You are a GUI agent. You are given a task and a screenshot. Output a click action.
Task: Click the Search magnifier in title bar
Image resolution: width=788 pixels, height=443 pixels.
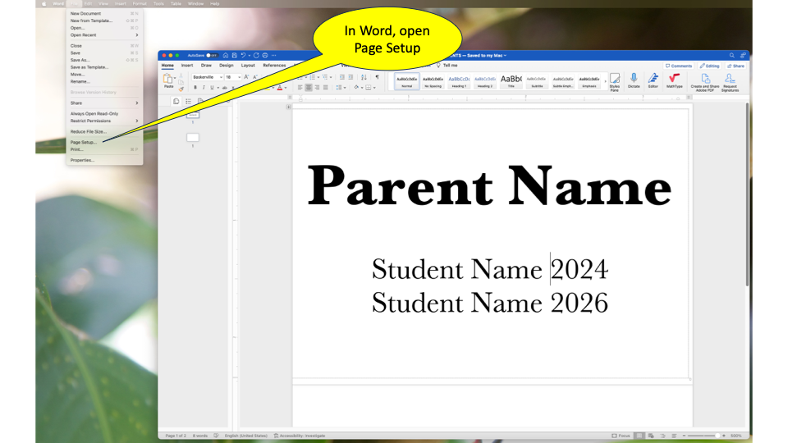(731, 55)
